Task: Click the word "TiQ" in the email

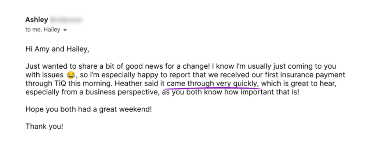Action: 62,83
